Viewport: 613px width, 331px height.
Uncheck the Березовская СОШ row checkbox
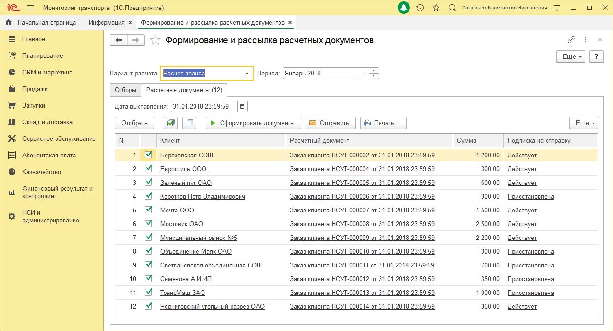pyautogui.click(x=149, y=155)
